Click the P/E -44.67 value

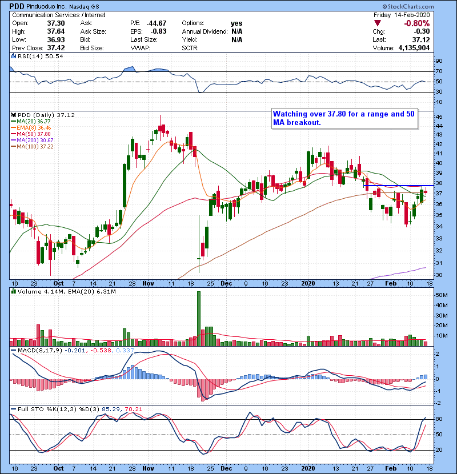157,23
